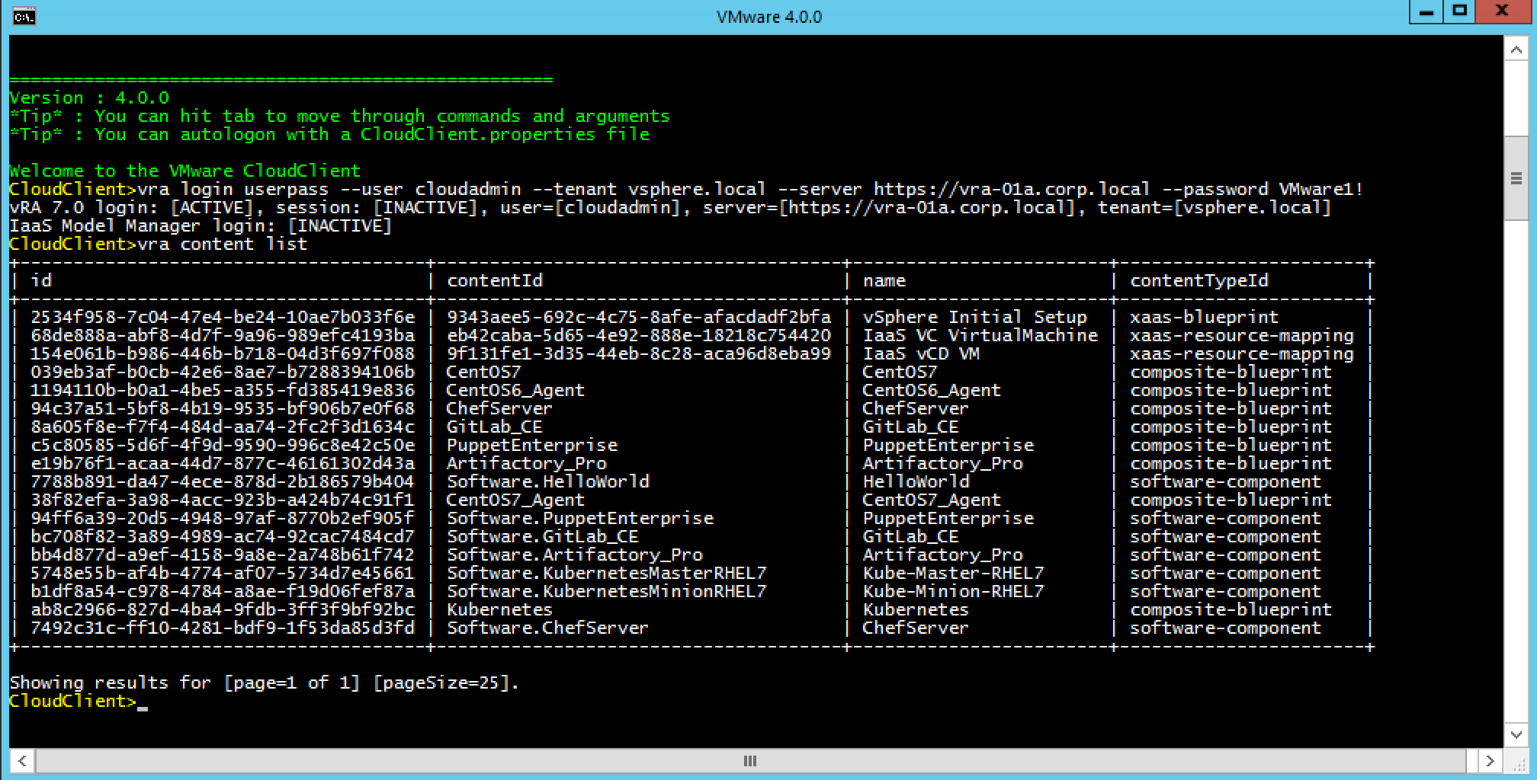Select id 68de888a-abf8-4d7f-9a96-989efc4193ba
Screen dimensions: 1537x780
click(x=223, y=335)
